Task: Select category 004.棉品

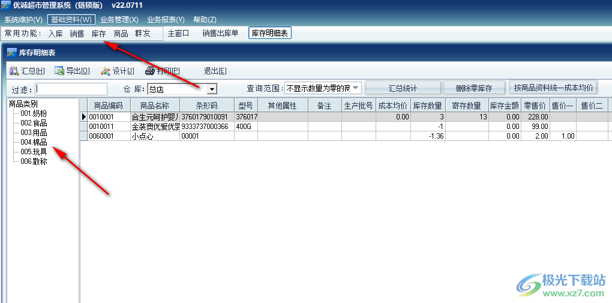Action: [x=34, y=142]
